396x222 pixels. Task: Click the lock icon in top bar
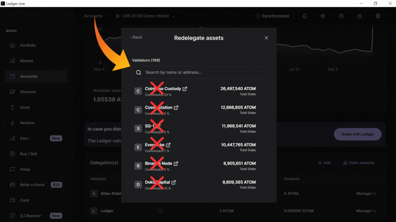tap(360, 16)
